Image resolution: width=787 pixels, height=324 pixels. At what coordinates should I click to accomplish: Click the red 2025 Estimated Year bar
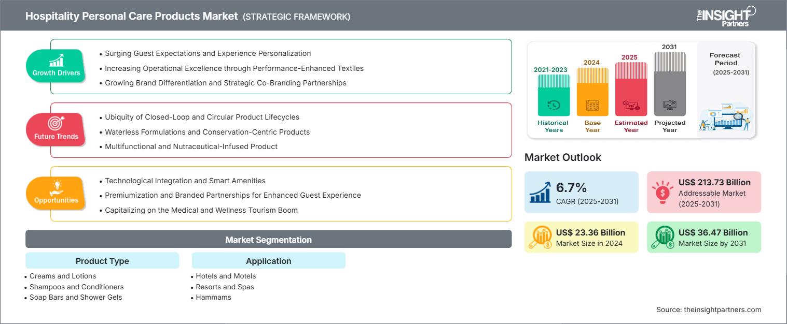point(631,88)
